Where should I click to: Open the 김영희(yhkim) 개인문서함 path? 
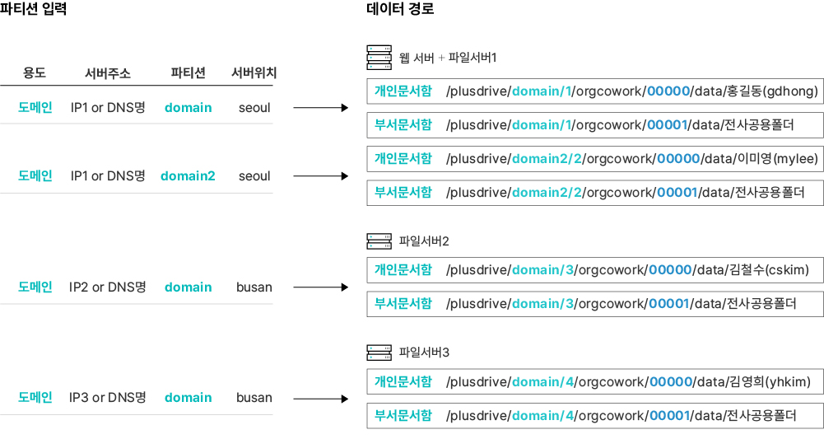[x=595, y=381]
